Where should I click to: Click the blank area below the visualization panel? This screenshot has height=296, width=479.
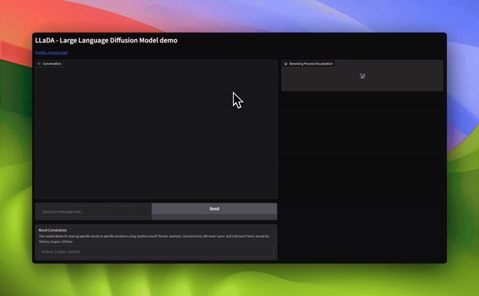pos(362,179)
